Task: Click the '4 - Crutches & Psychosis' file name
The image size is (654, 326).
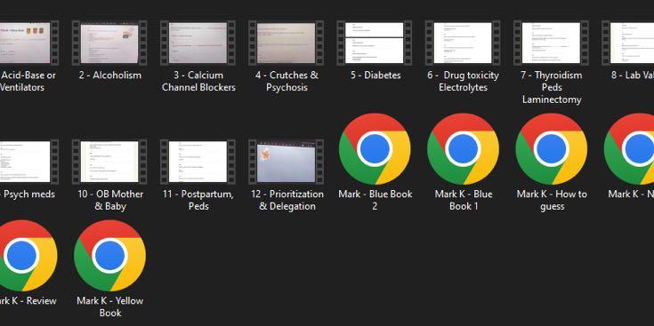Action: 287,81
